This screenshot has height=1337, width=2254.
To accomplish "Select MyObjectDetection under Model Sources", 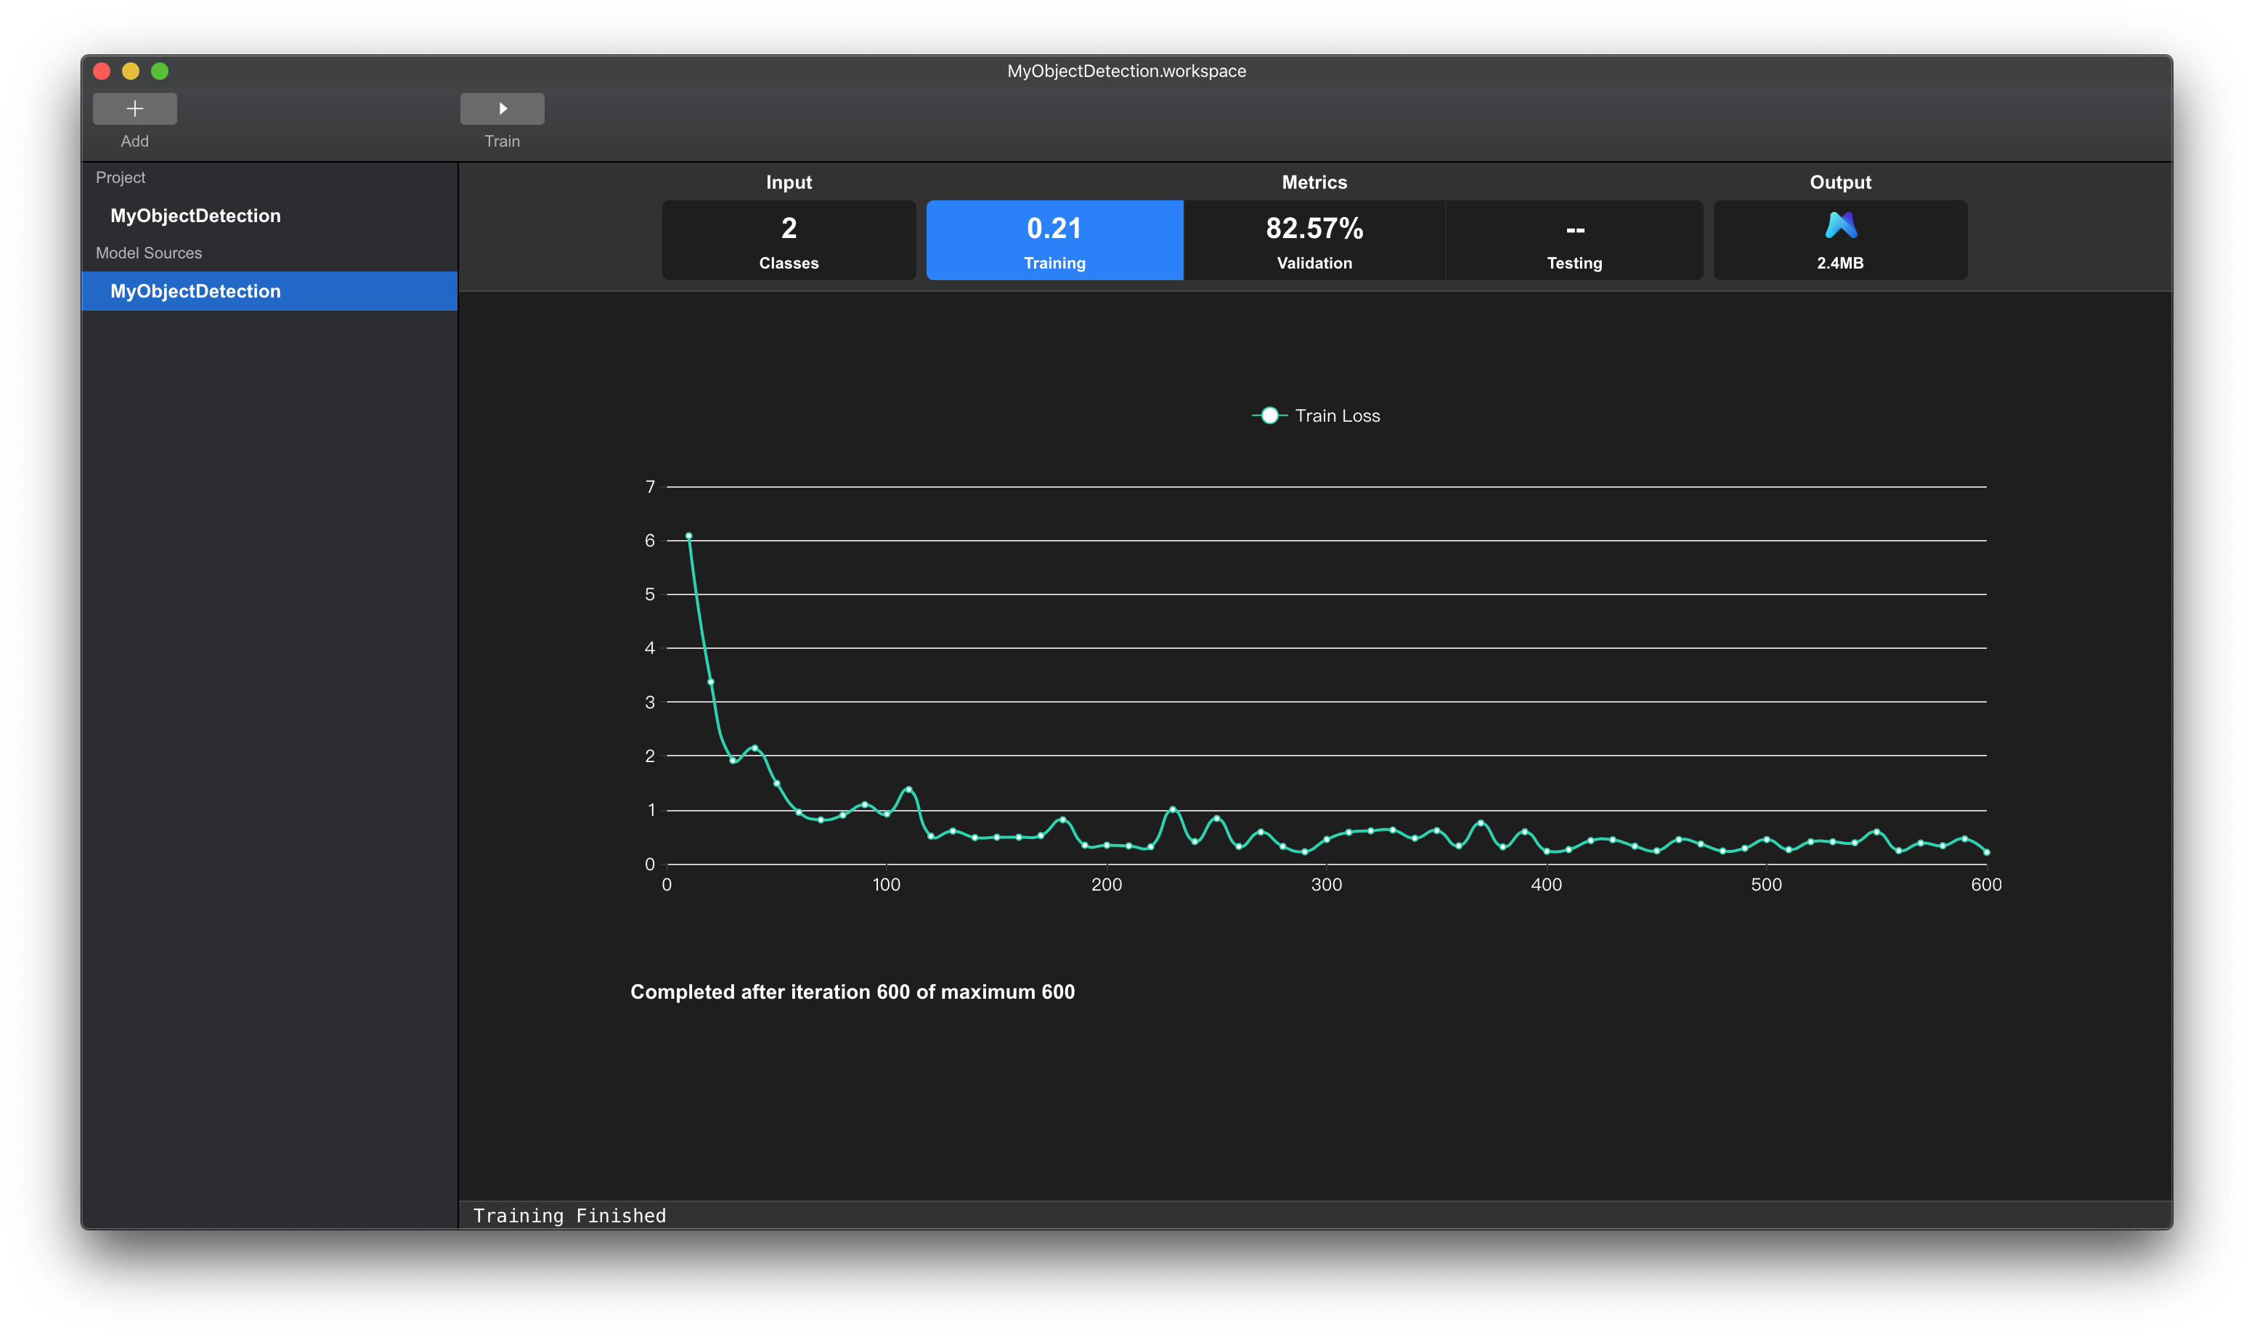I will [x=195, y=291].
